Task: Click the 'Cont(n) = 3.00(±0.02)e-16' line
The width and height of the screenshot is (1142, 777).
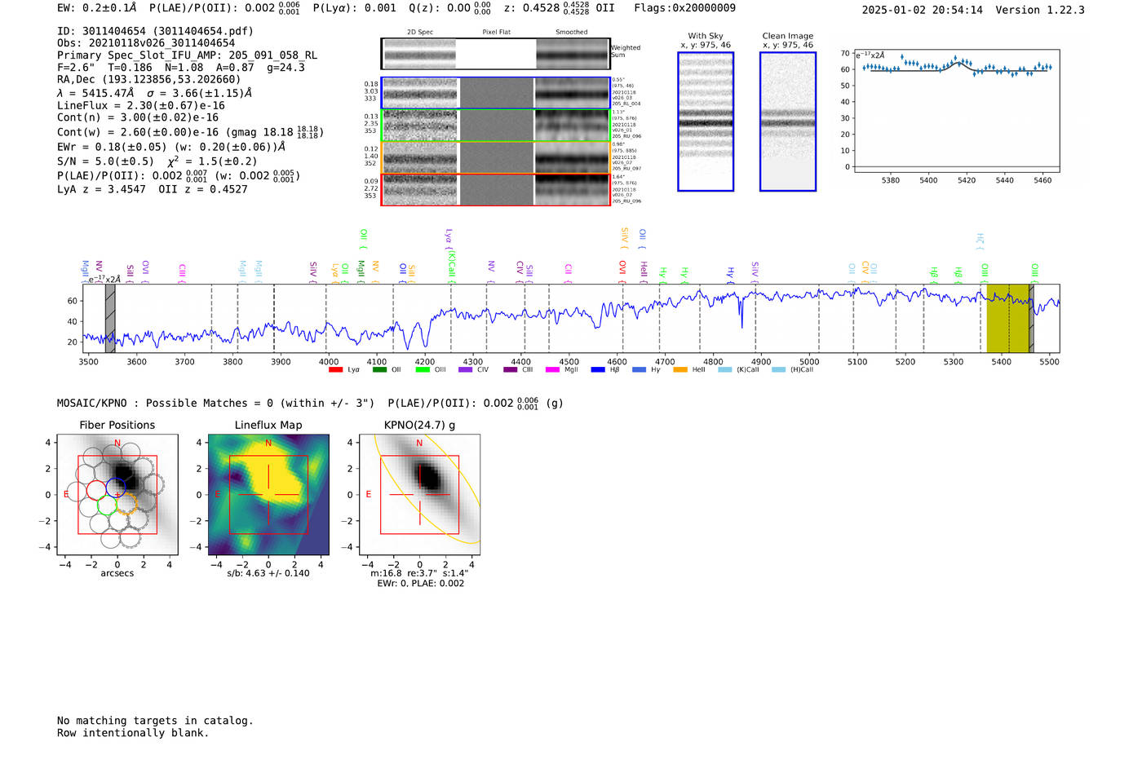Action: click(138, 117)
